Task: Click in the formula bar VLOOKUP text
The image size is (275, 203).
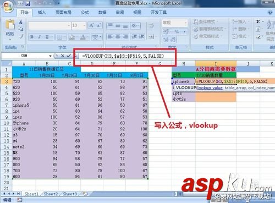Action: 123,56
